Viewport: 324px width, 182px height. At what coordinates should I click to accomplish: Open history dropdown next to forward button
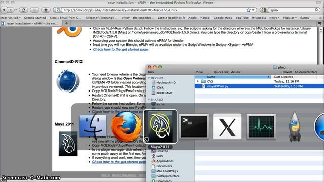(16, 10)
